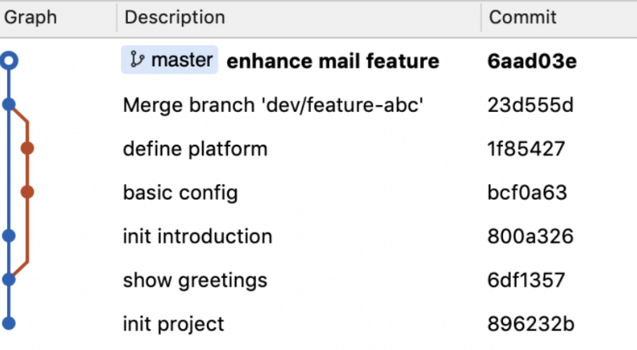Click blue node for init project commit
This screenshot has height=350, width=637.
pos(10,323)
